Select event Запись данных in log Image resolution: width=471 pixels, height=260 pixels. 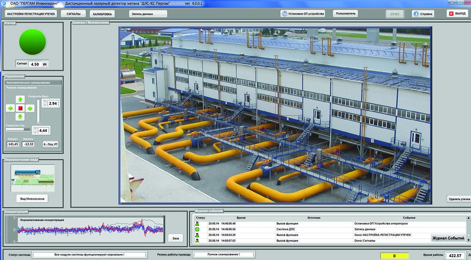point(365,229)
